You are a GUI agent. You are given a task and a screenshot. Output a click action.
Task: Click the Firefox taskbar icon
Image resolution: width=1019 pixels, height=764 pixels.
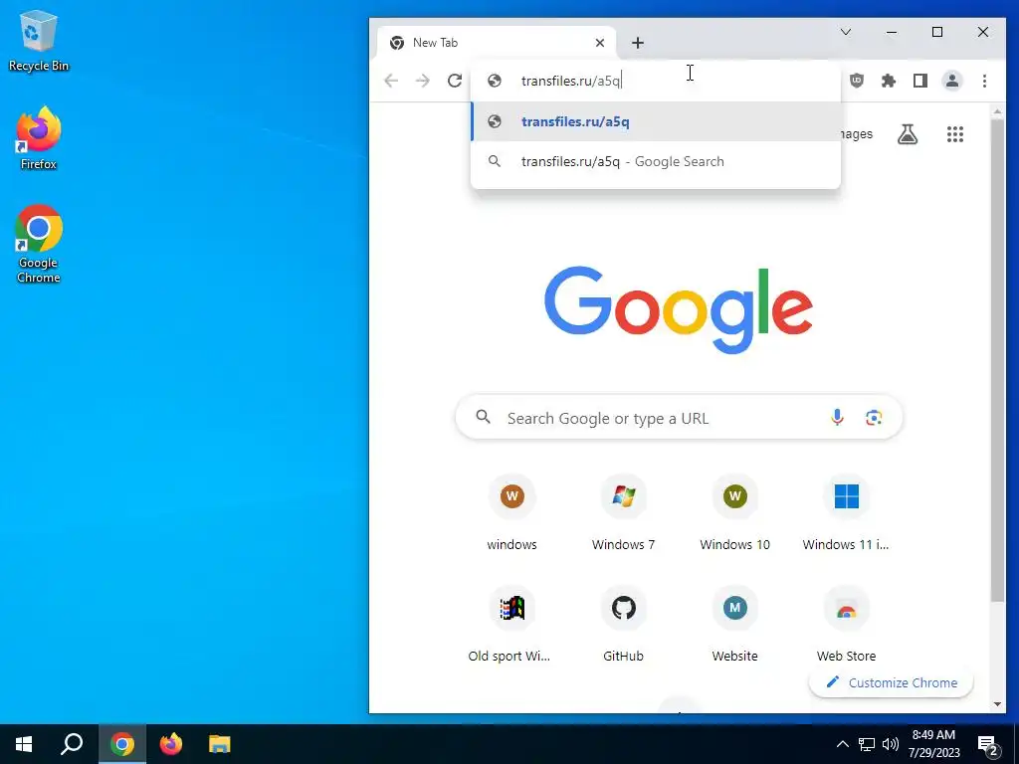[171, 744]
